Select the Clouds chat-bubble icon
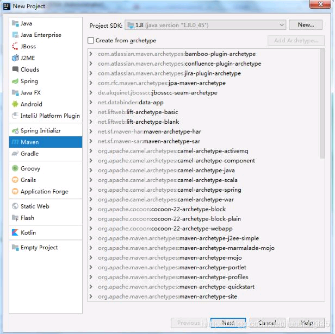This screenshot has width=335, height=334. 15,70
